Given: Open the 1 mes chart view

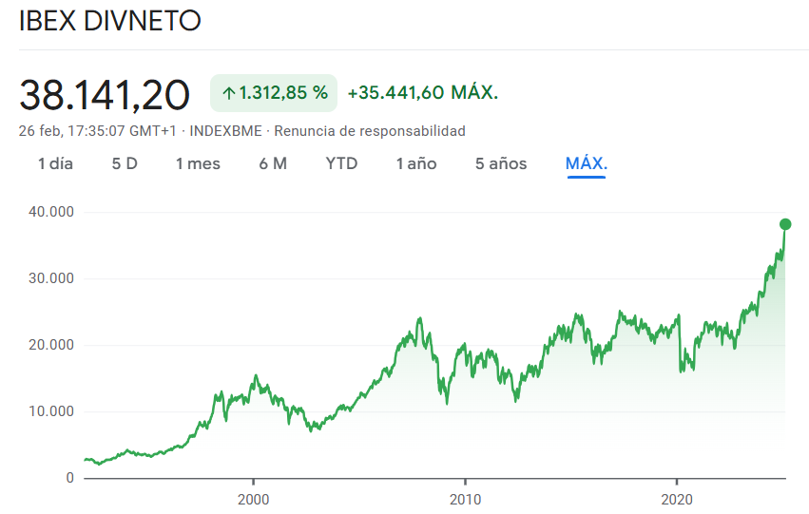Looking at the screenshot, I should (x=198, y=164).
